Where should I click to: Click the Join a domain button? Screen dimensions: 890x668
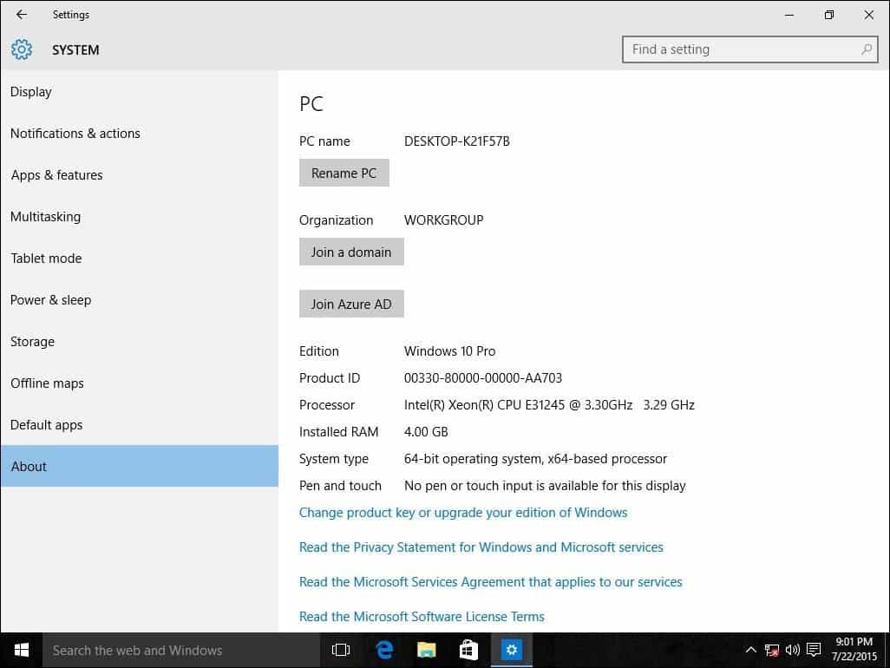click(351, 252)
